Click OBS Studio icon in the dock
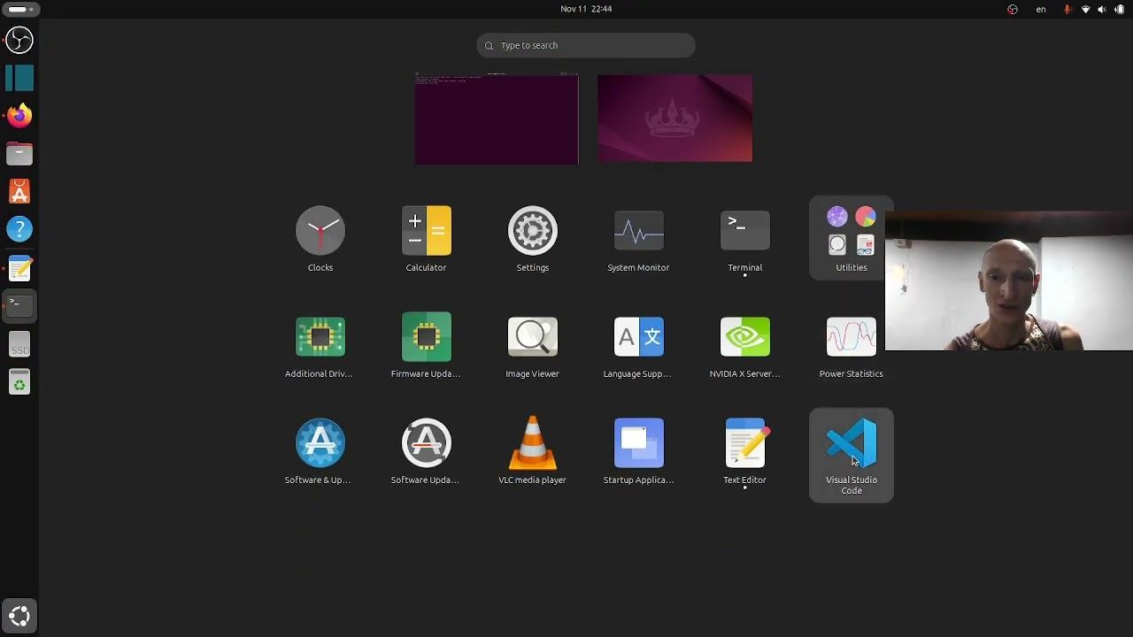 pos(19,40)
